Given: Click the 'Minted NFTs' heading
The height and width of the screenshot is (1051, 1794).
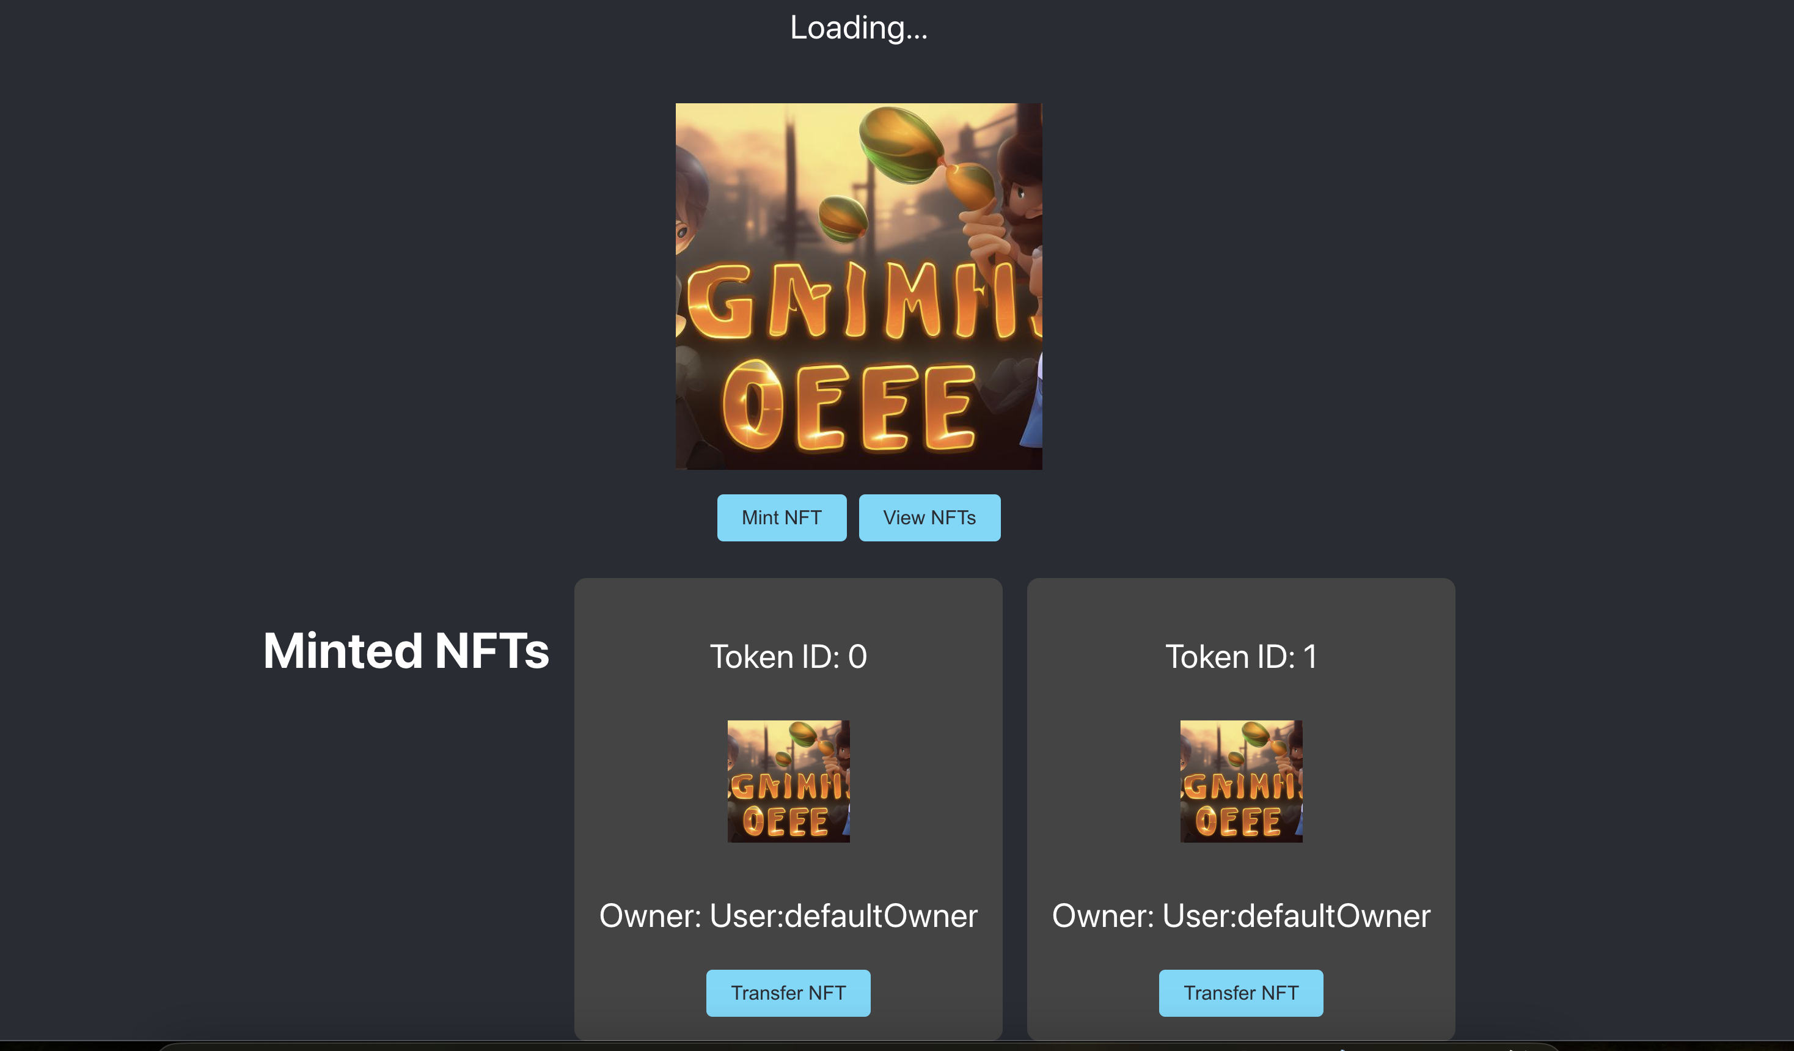Looking at the screenshot, I should (406, 651).
